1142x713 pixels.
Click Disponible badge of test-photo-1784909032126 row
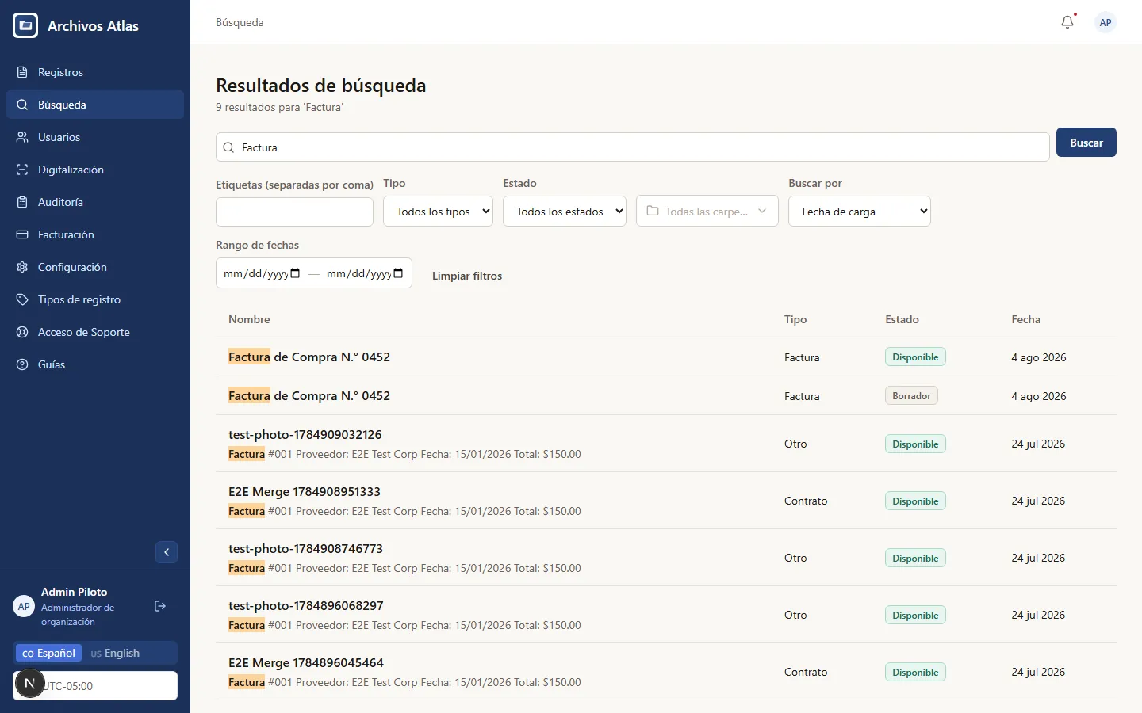pyautogui.click(x=915, y=444)
